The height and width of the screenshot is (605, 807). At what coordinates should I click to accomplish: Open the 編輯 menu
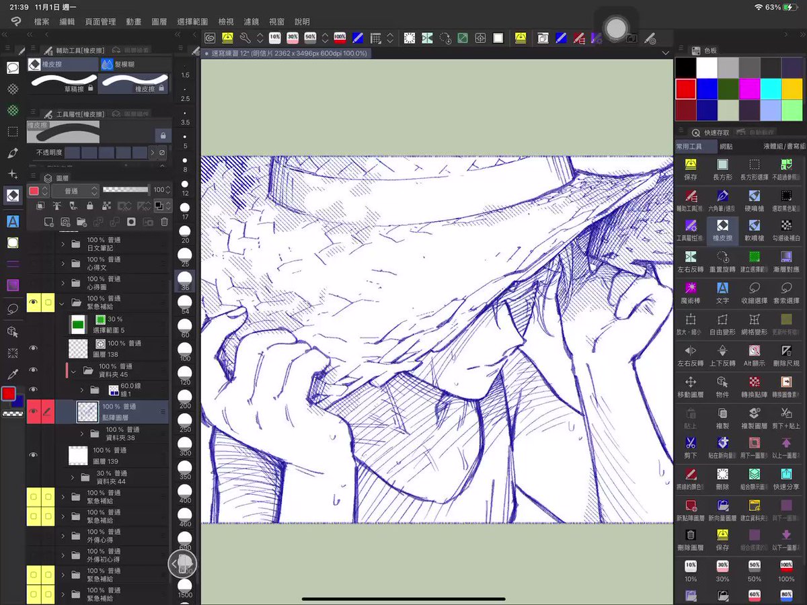[x=67, y=22]
